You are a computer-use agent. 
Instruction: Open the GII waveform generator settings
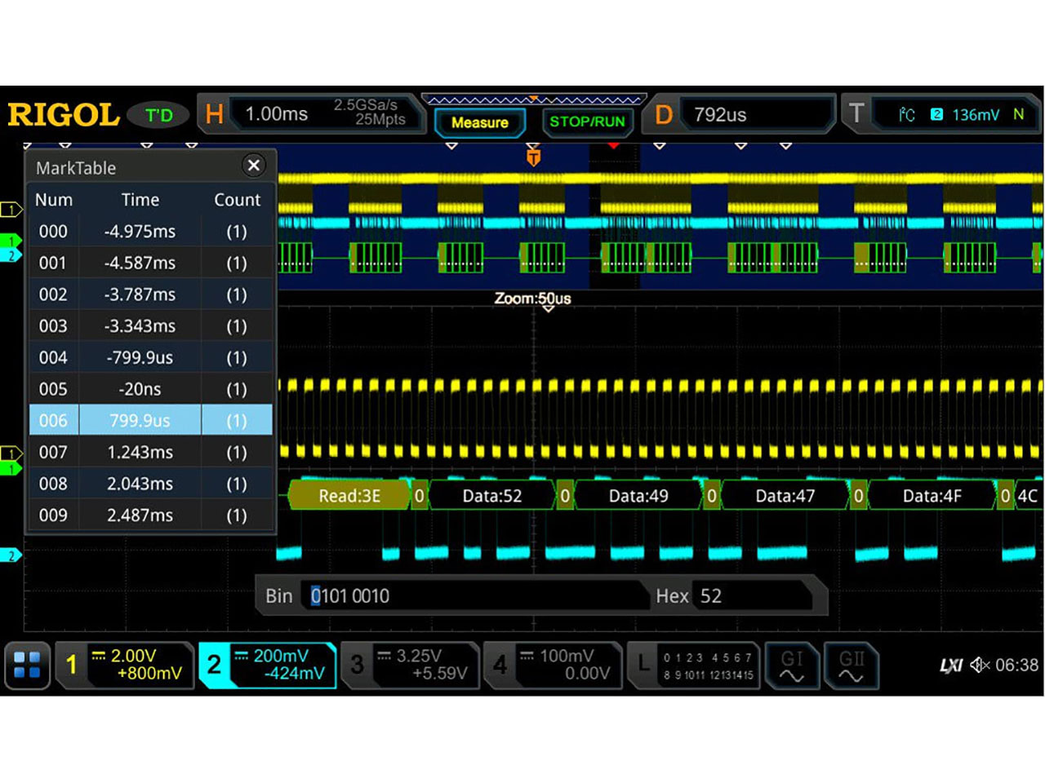[x=852, y=665]
